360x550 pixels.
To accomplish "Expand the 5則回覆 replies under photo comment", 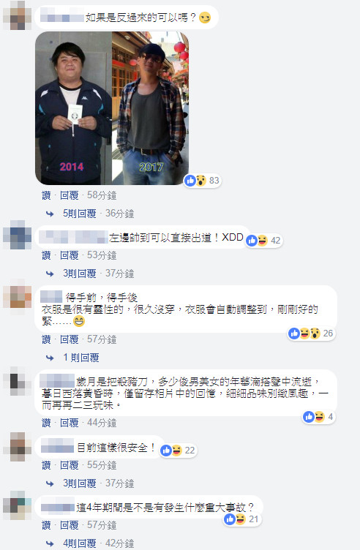I will (x=79, y=214).
